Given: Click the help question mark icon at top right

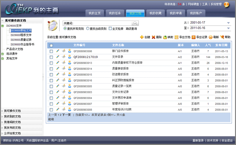Looking at the screenshot, I should [x=226, y=5].
